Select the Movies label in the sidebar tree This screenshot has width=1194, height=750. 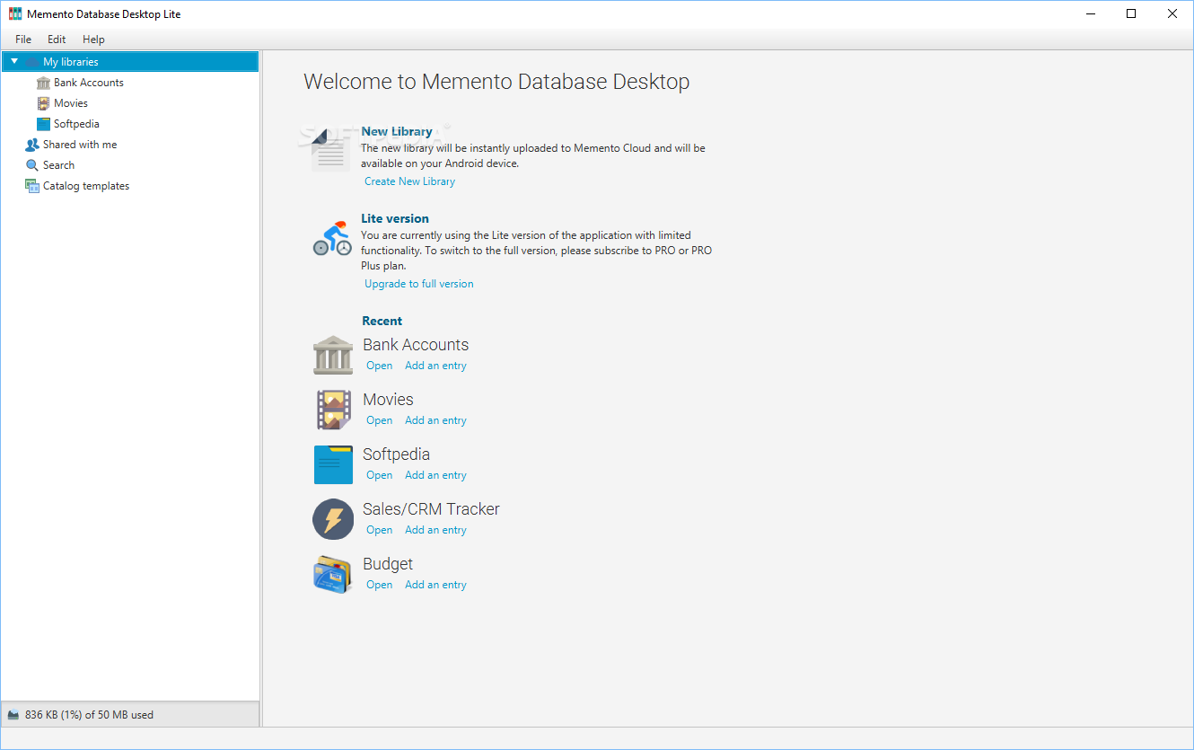[71, 103]
